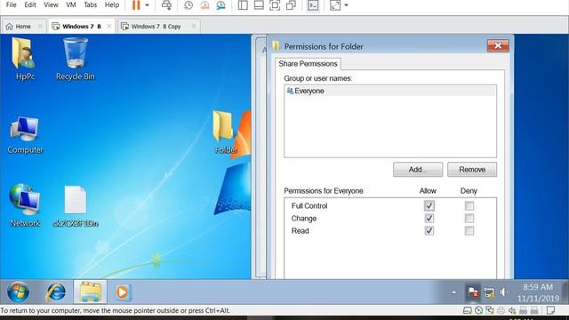Open the taskbar clock showing 8:59 AM

pyautogui.click(x=538, y=292)
